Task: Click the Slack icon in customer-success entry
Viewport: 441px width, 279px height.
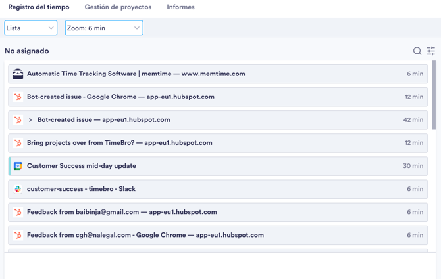Action: tap(18, 189)
